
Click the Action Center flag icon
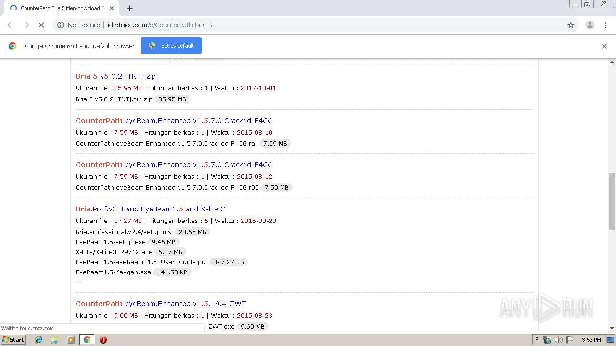pos(570,340)
